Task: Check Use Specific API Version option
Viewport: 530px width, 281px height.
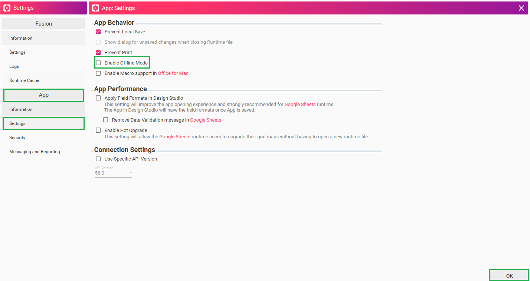Action: (x=98, y=159)
